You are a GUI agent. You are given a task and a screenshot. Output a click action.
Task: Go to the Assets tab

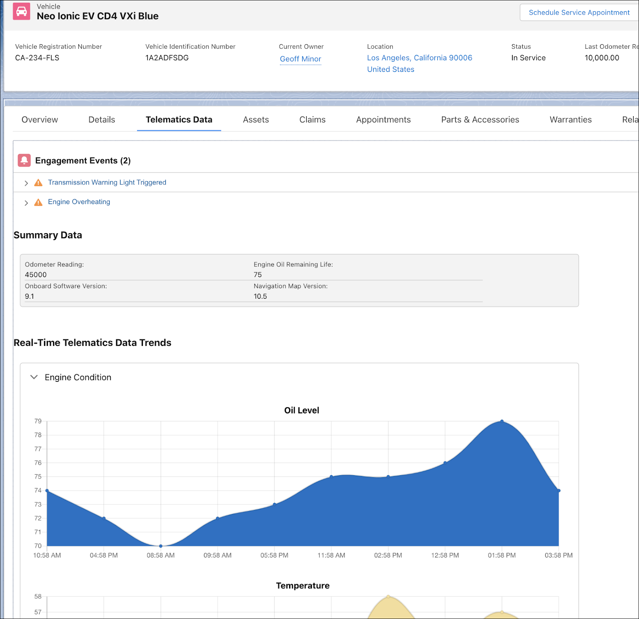pyautogui.click(x=256, y=120)
